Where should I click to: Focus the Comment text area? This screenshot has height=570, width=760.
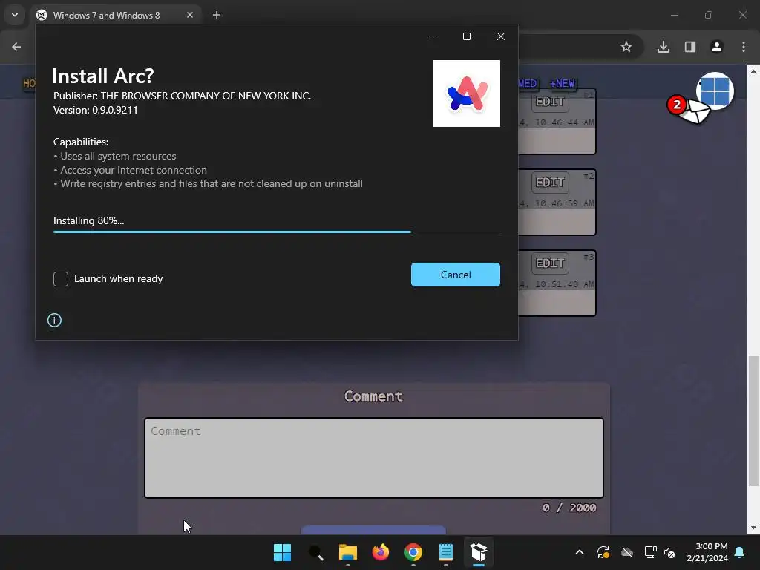[x=374, y=457]
